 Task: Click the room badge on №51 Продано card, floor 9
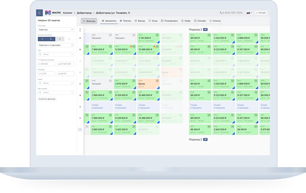coord(134,35)
